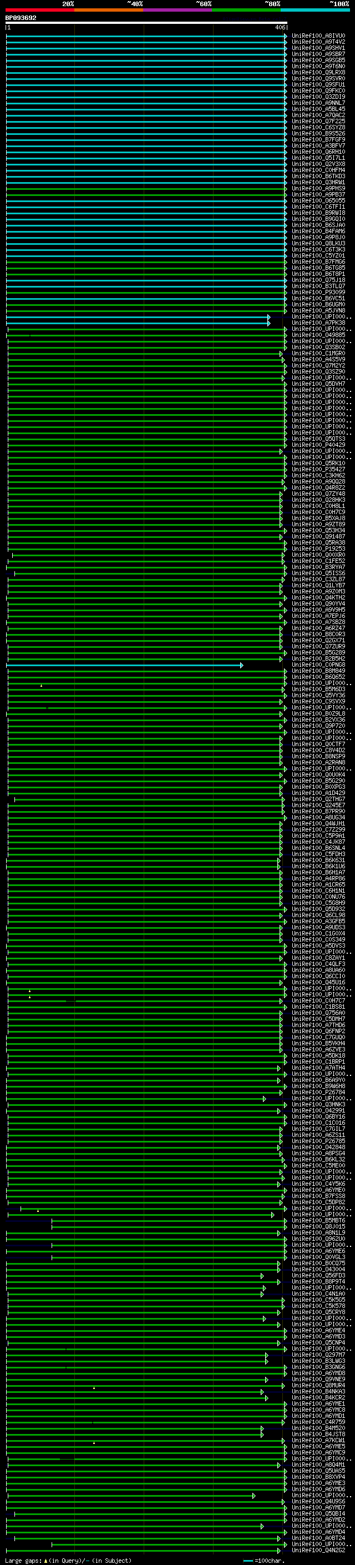The width and height of the screenshot is (355, 1565).
Task: Open hit UniRef100_A8IVU0
Action: click(318, 36)
